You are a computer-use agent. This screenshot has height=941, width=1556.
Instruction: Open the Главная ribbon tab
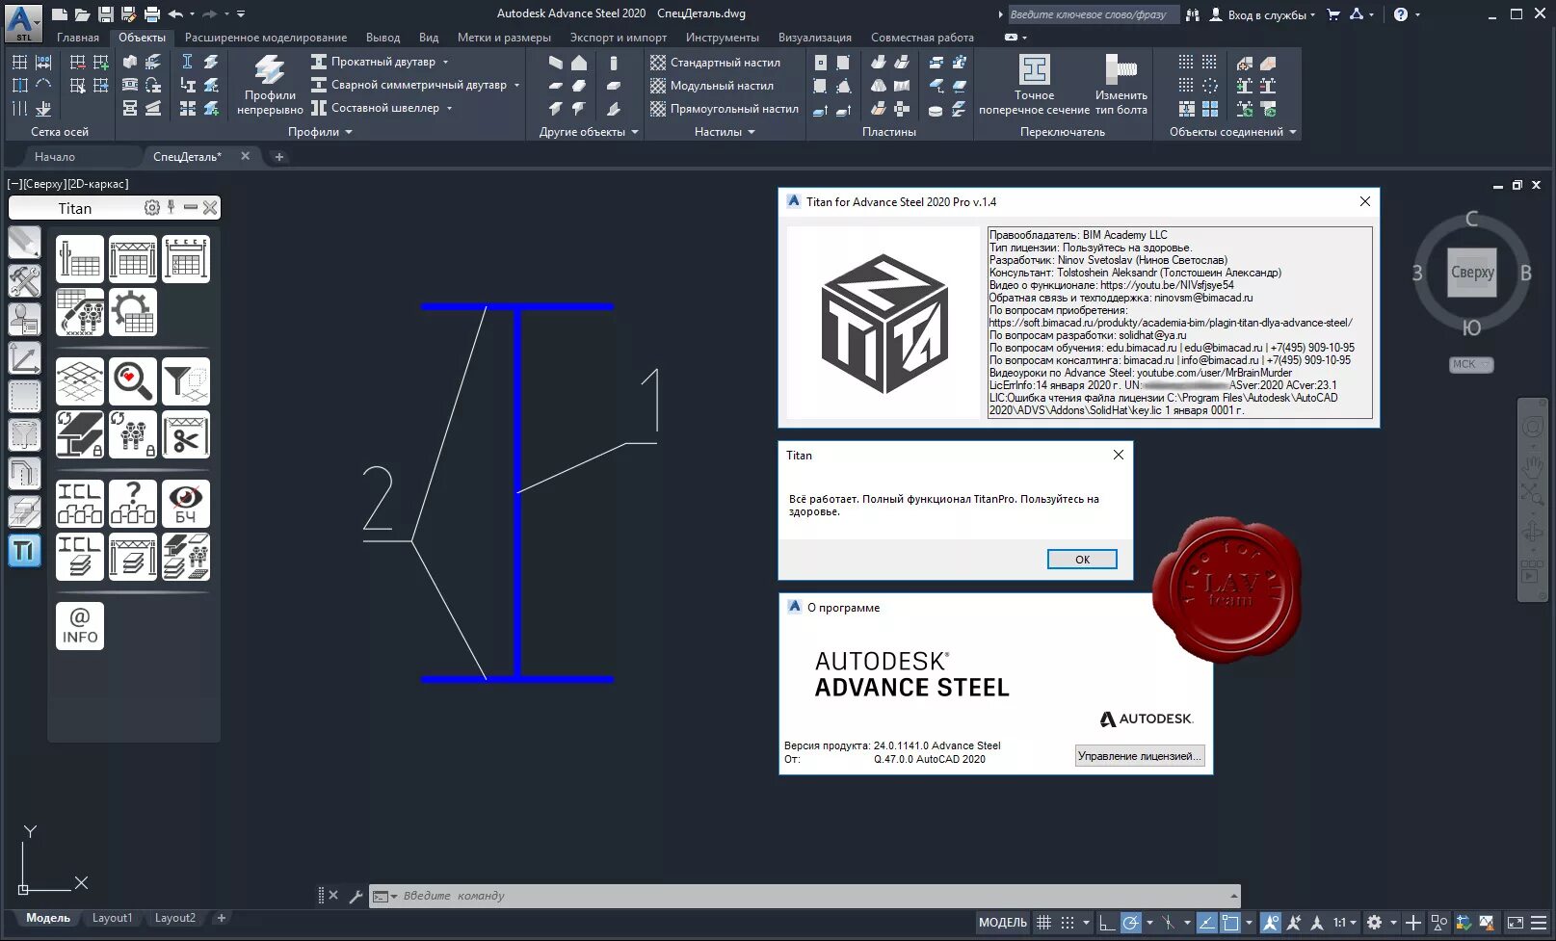(78, 38)
